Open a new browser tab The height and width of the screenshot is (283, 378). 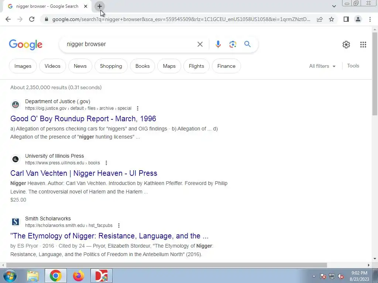point(100,7)
